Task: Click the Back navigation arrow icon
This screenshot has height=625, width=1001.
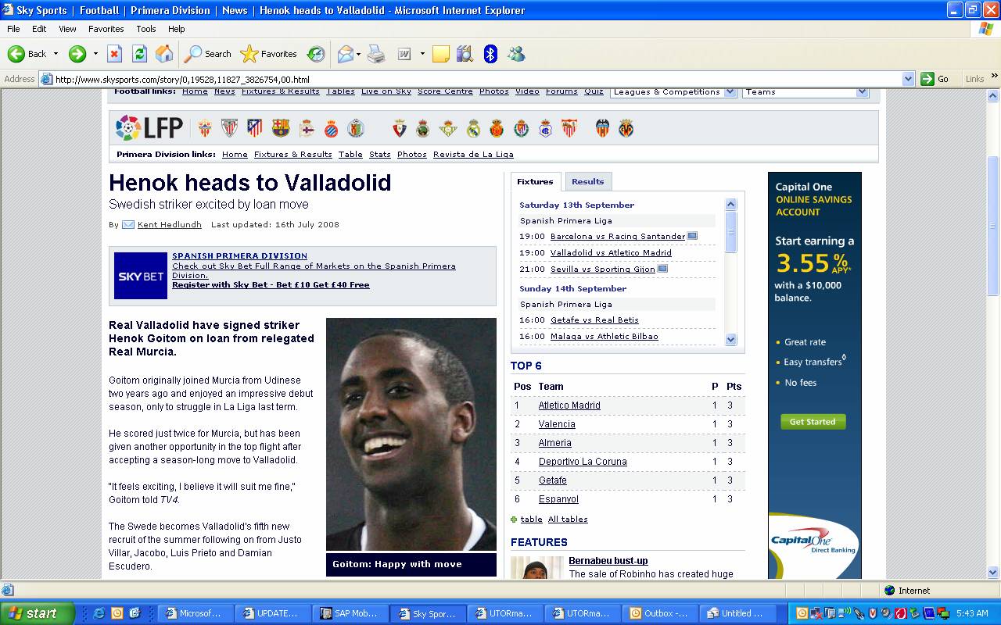Action: 16,54
